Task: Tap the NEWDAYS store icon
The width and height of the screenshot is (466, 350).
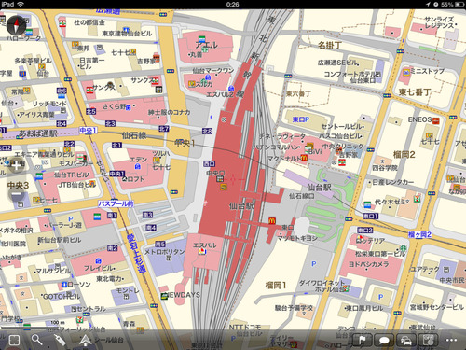Action: click(164, 296)
